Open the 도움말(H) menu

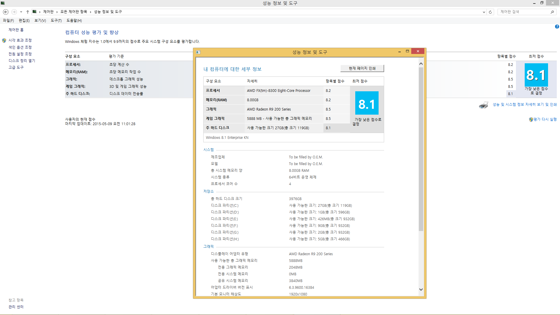(x=74, y=20)
